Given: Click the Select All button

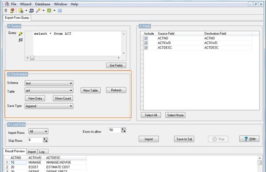Looking at the screenshot, I should 151,115.
